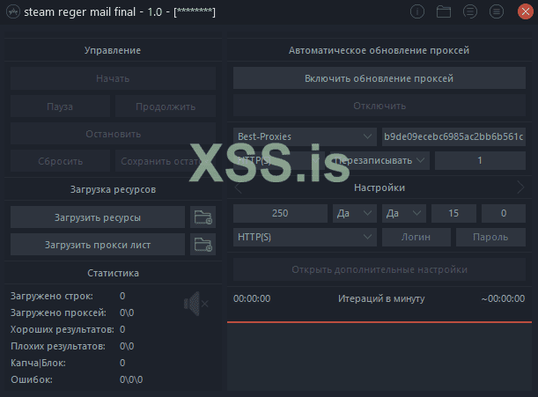Click the Итераций в минуту label
Image resolution: width=538 pixels, height=397 pixels.
click(381, 298)
